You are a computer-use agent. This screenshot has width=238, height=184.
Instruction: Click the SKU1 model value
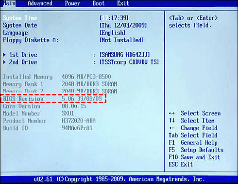[68, 113]
